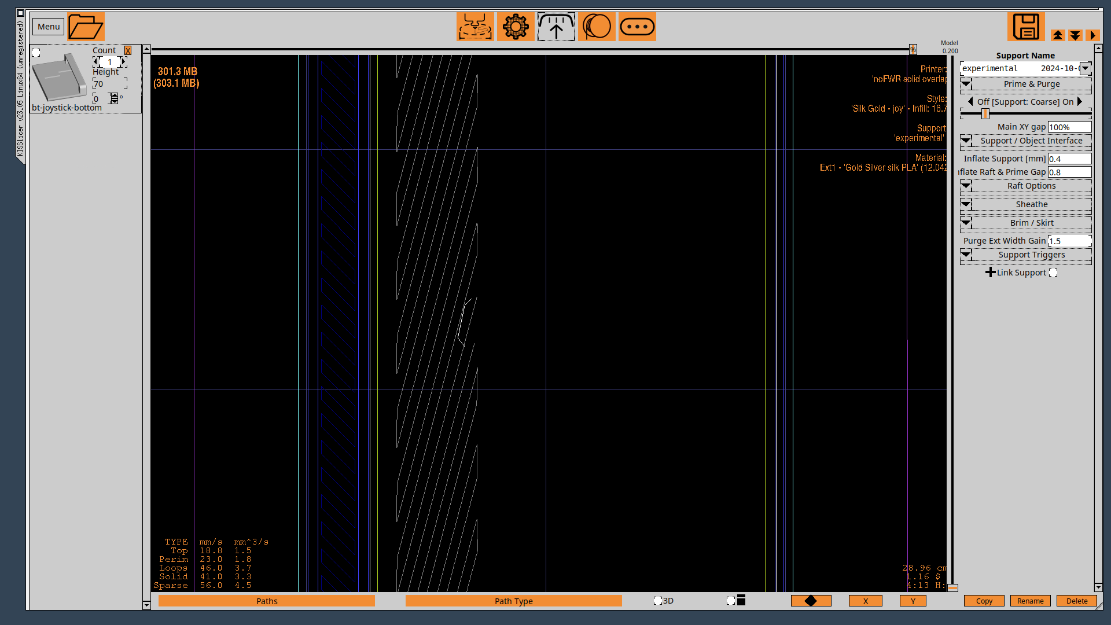
Task: Toggle the layer stack view checkbox
Action: point(731,601)
